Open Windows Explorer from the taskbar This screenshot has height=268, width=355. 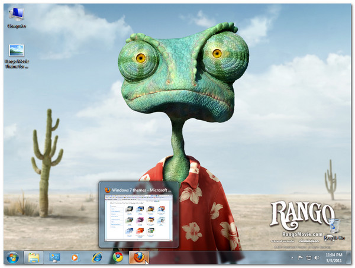34,257
